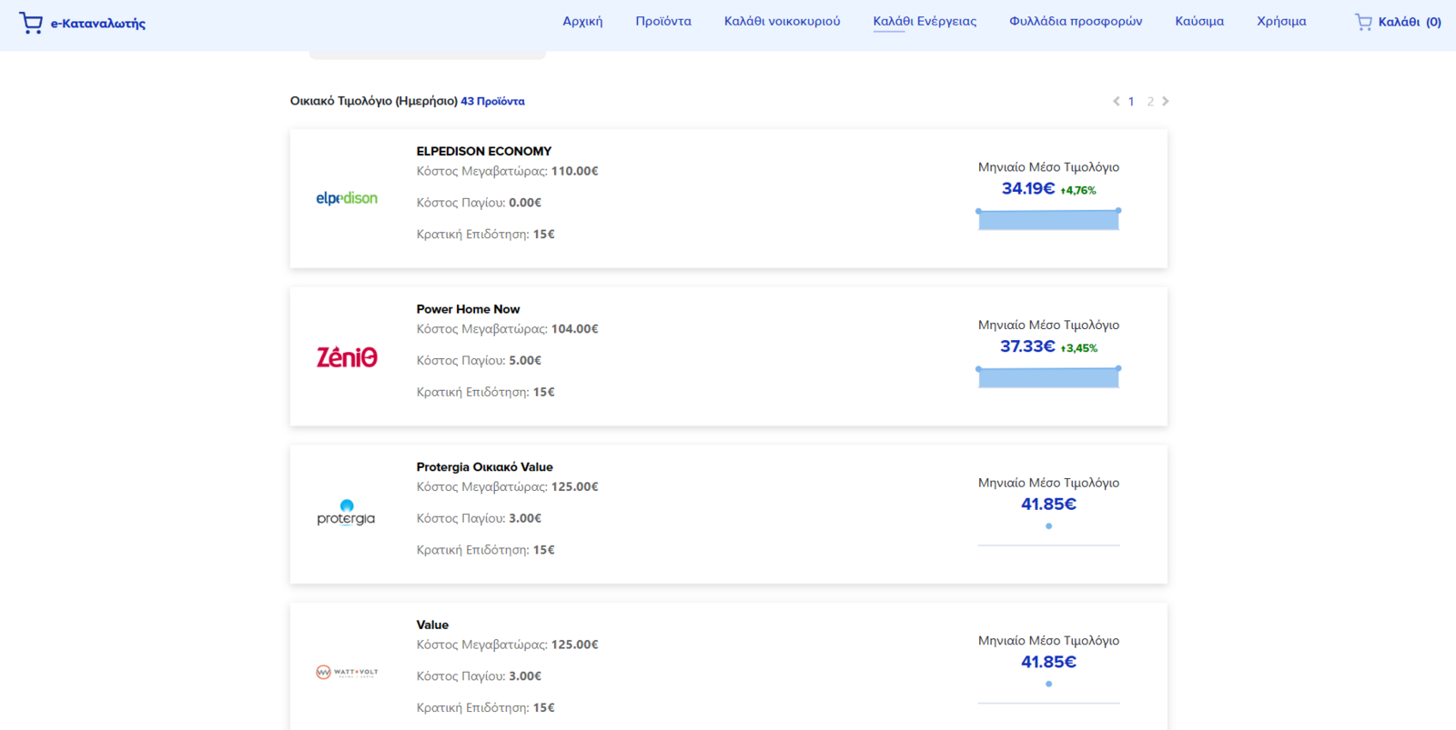Open the Χρήσιμα menu
This screenshot has height=730, width=1456.
coord(1281,21)
